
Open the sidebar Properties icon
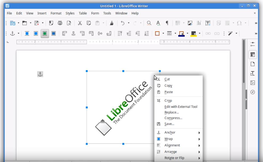253,55
